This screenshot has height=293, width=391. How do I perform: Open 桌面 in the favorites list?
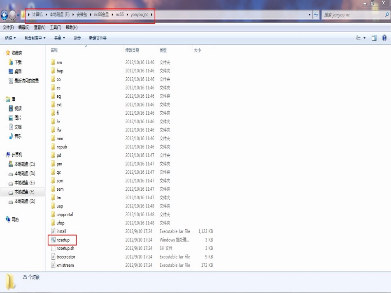pos(18,71)
